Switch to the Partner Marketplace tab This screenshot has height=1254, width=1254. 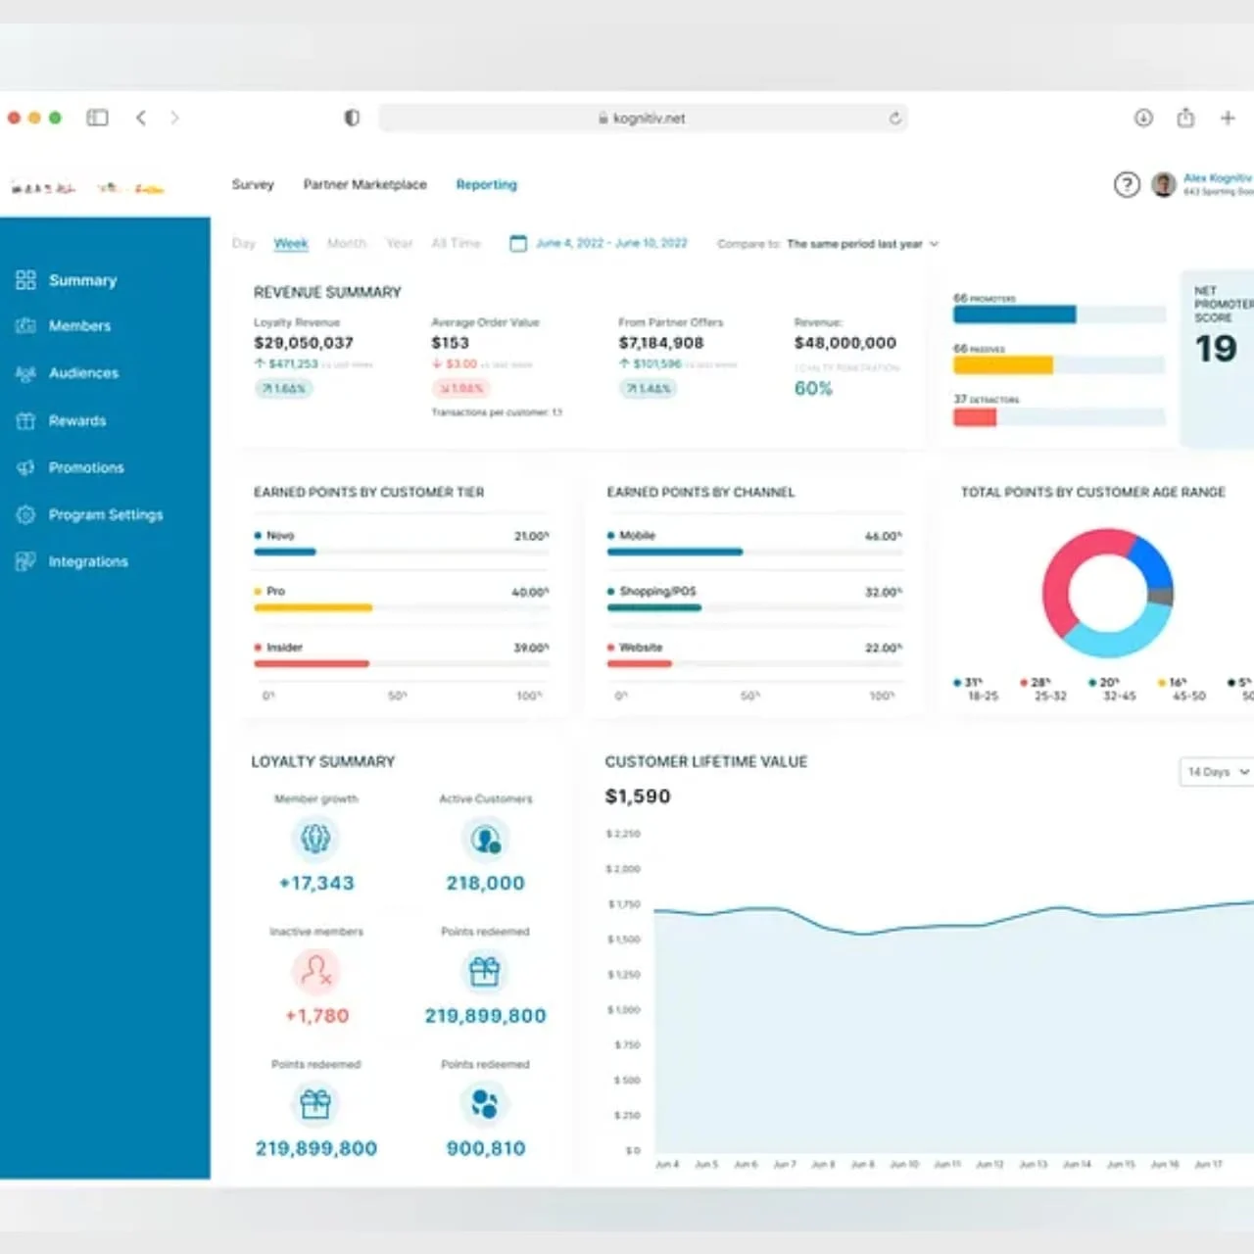pyautogui.click(x=364, y=184)
